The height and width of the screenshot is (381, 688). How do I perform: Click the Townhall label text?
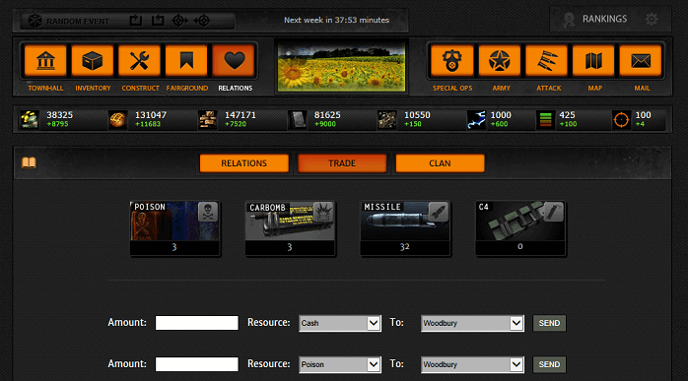(x=45, y=89)
